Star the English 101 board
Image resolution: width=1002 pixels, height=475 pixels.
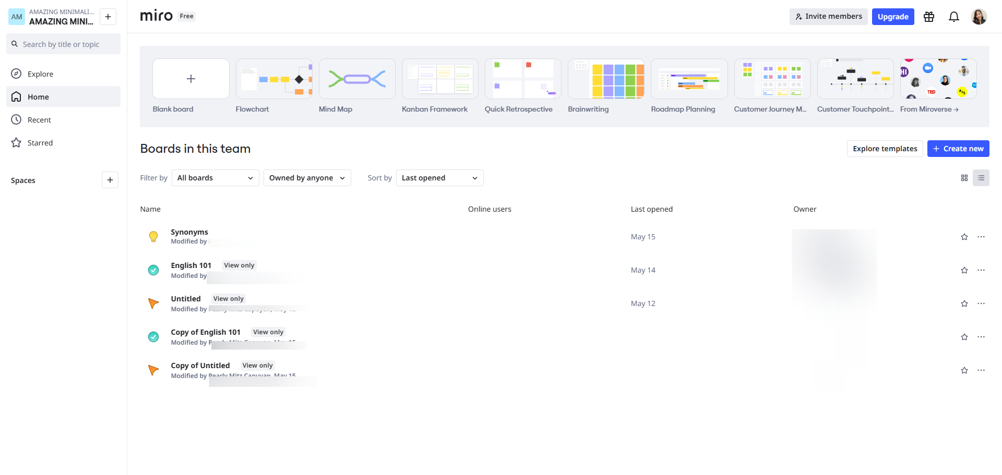click(964, 270)
